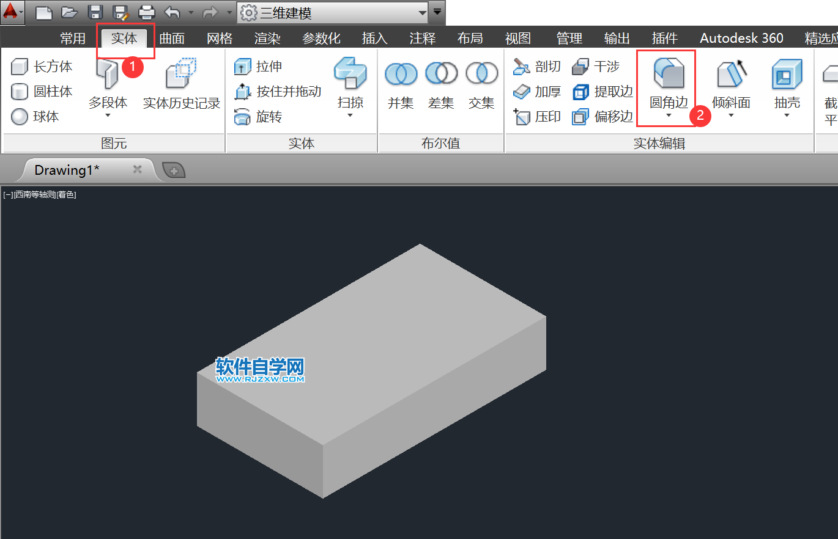Select the 剖切 slice tool

click(536, 67)
